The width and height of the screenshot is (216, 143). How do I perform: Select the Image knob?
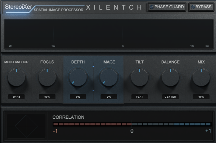(109, 78)
